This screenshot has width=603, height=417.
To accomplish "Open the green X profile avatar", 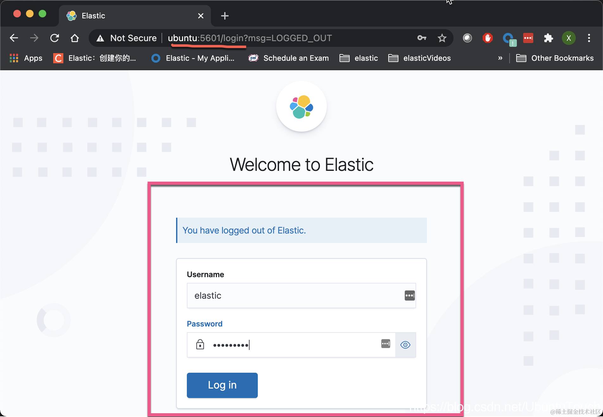I will pos(568,38).
